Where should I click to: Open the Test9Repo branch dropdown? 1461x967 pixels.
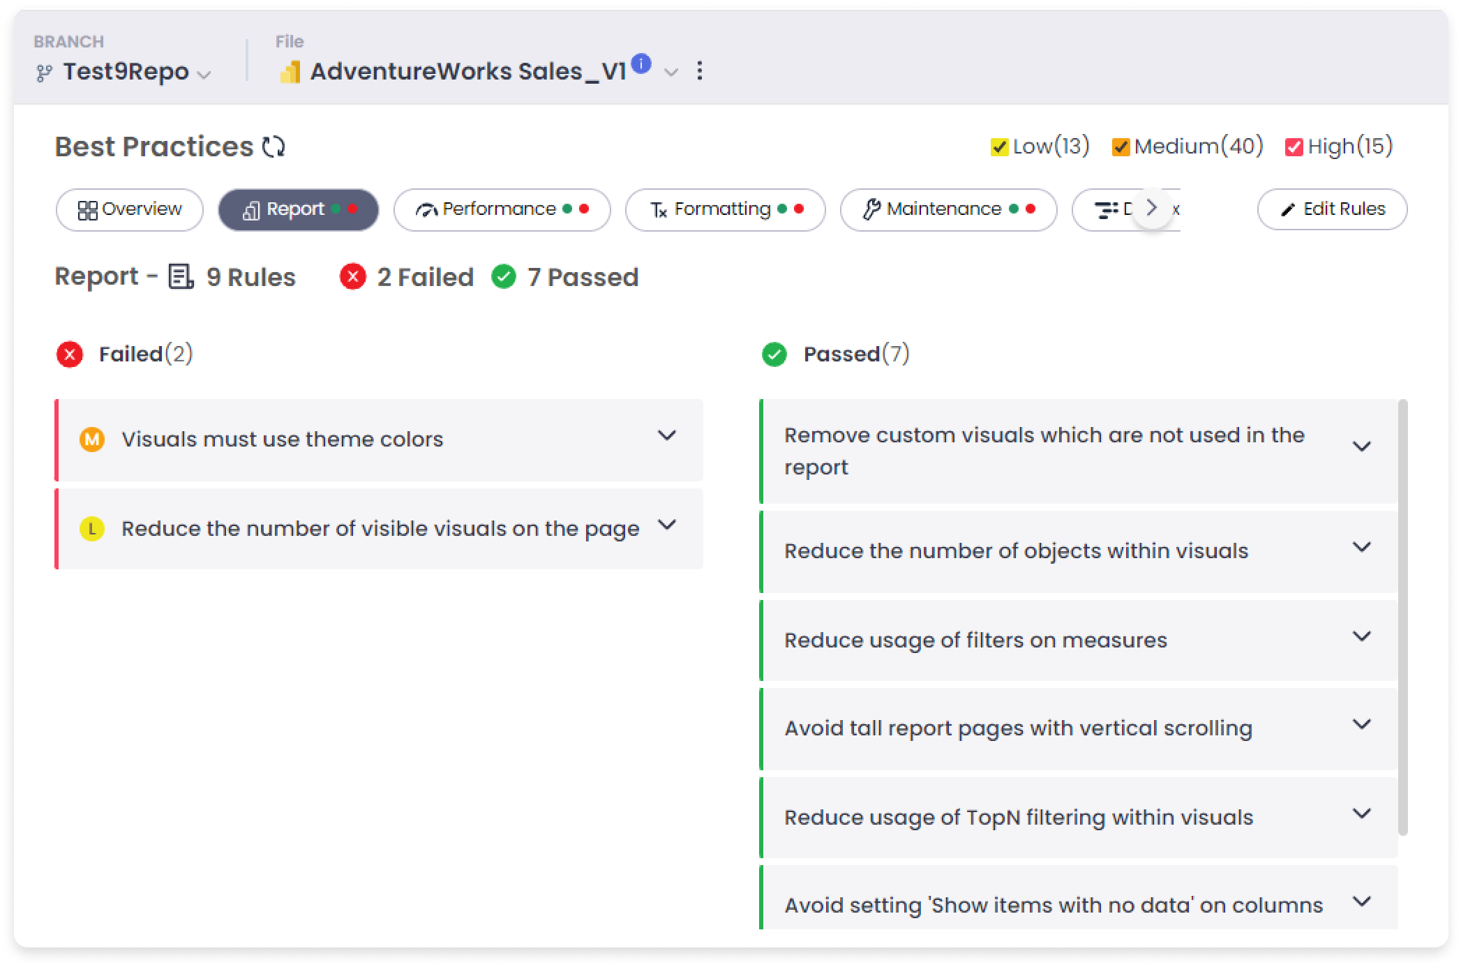click(204, 74)
